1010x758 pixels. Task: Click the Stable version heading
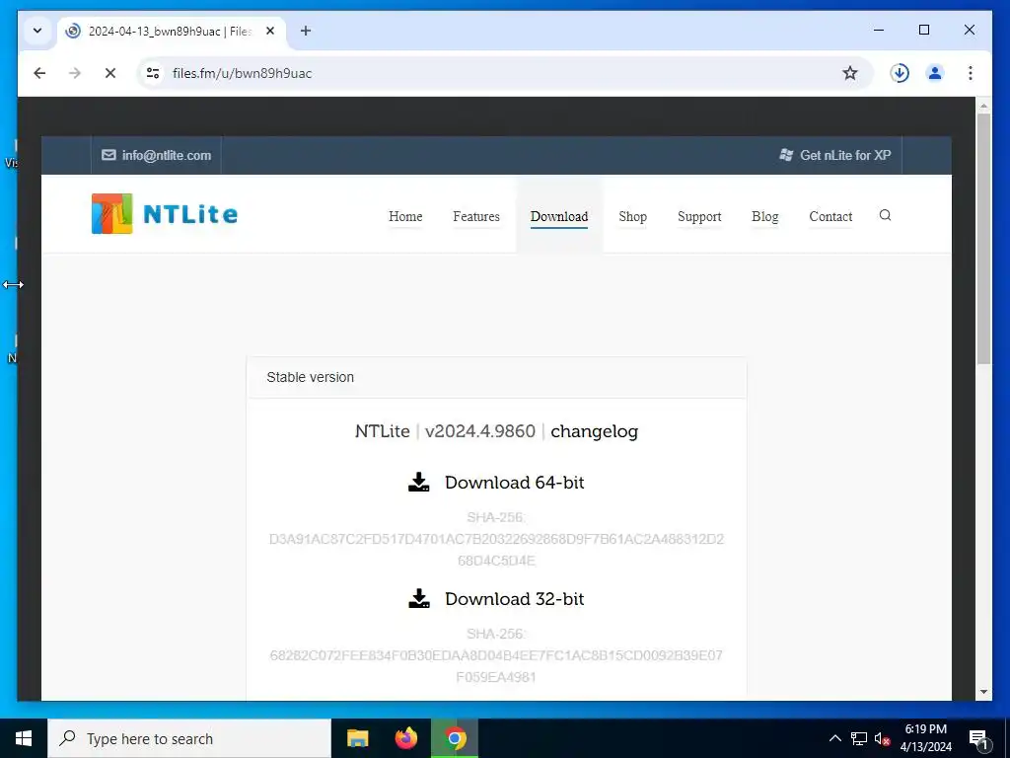click(x=310, y=377)
